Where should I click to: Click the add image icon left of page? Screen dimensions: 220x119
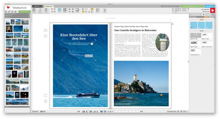click(x=45, y=30)
